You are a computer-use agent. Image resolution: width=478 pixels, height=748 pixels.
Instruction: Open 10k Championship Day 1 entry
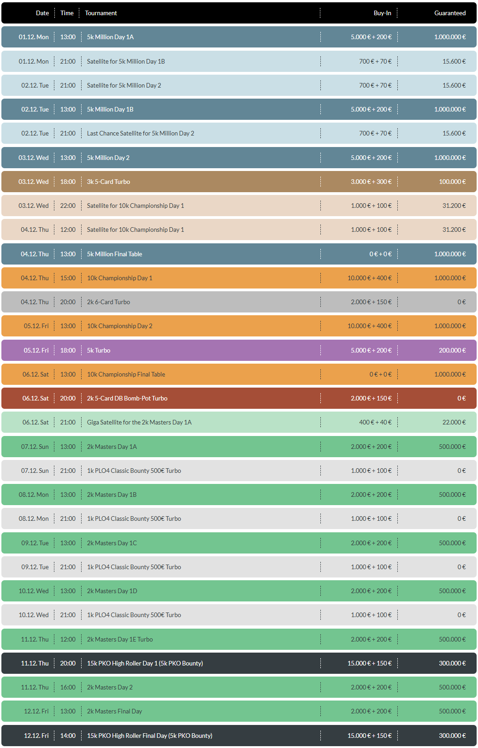[119, 278]
